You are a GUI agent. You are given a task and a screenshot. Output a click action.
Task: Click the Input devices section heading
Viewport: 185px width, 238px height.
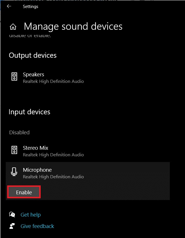click(x=29, y=112)
